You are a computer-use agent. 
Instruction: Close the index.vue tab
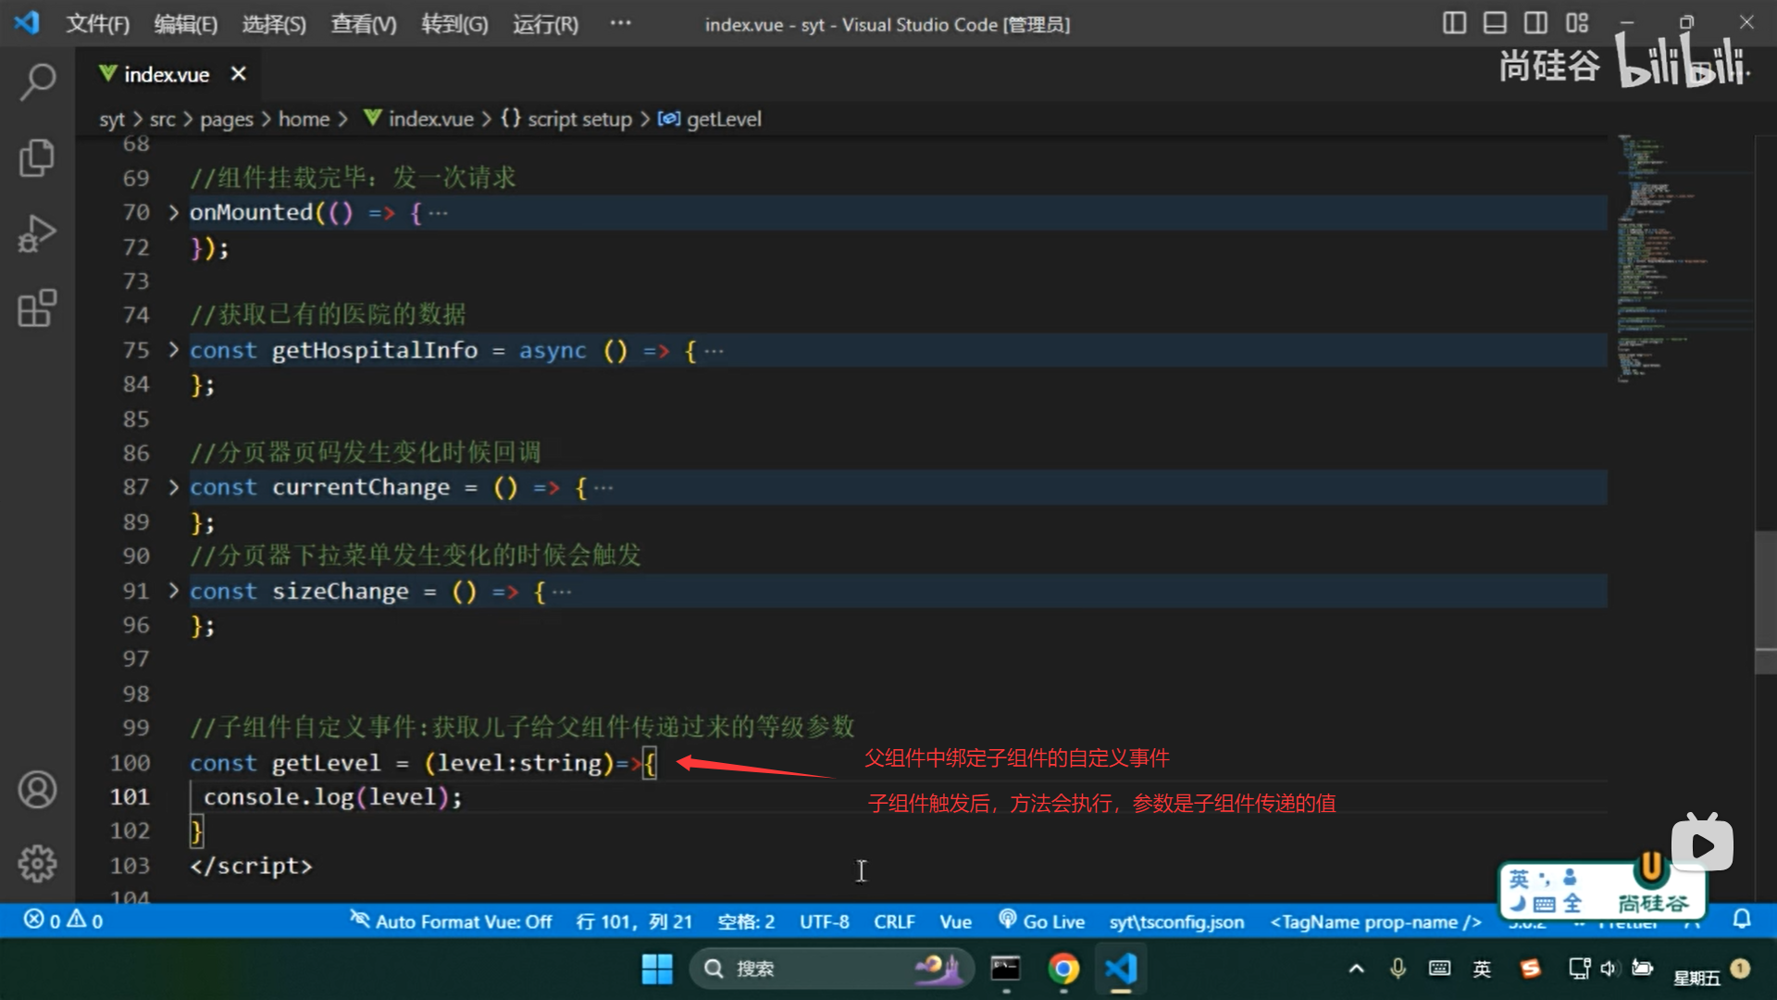(x=238, y=74)
